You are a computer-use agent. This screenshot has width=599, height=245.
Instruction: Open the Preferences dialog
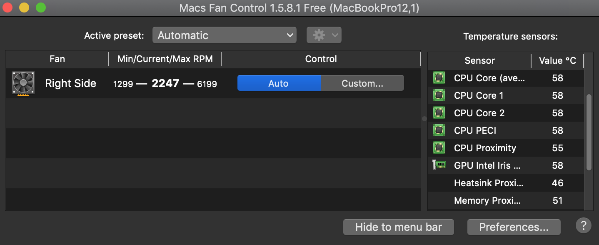tap(514, 227)
